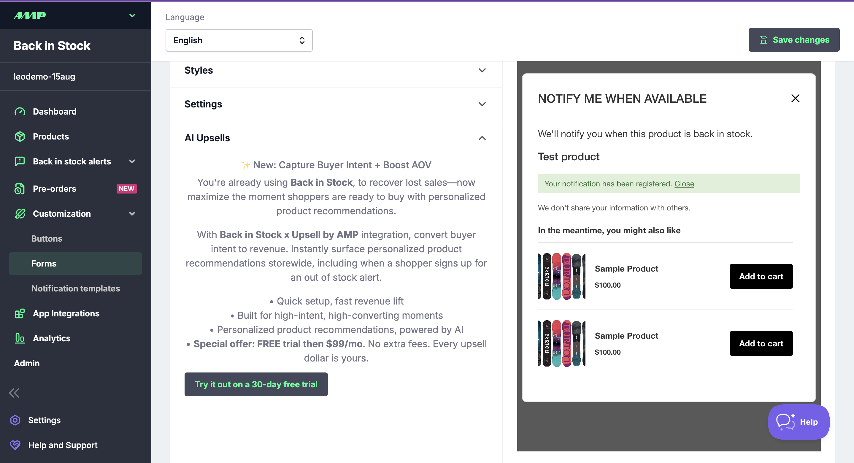This screenshot has height=463, width=854.
Task: Open the AMP app switcher chevron
Action: coord(132,15)
